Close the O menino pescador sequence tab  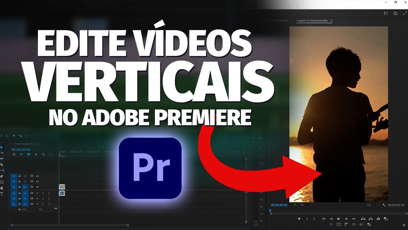point(11,144)
